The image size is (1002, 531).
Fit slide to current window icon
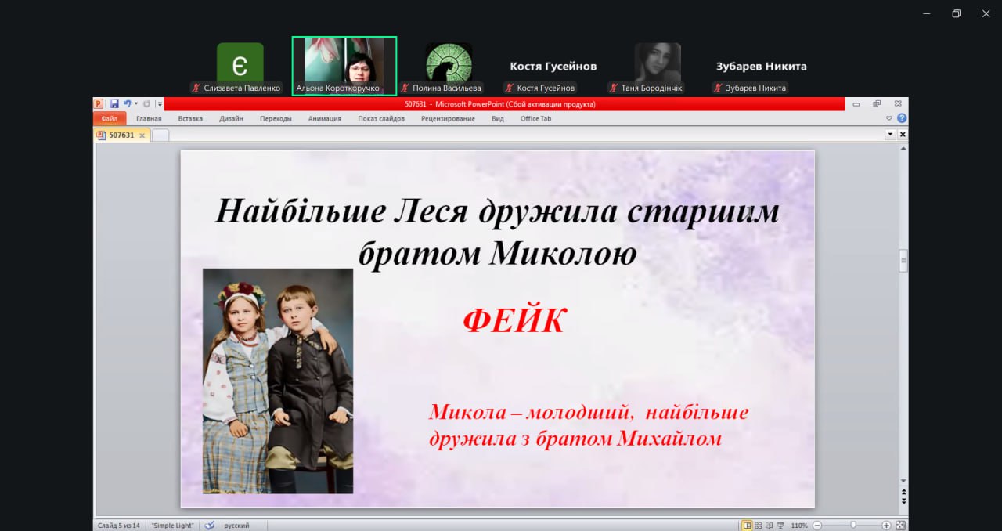900,525
